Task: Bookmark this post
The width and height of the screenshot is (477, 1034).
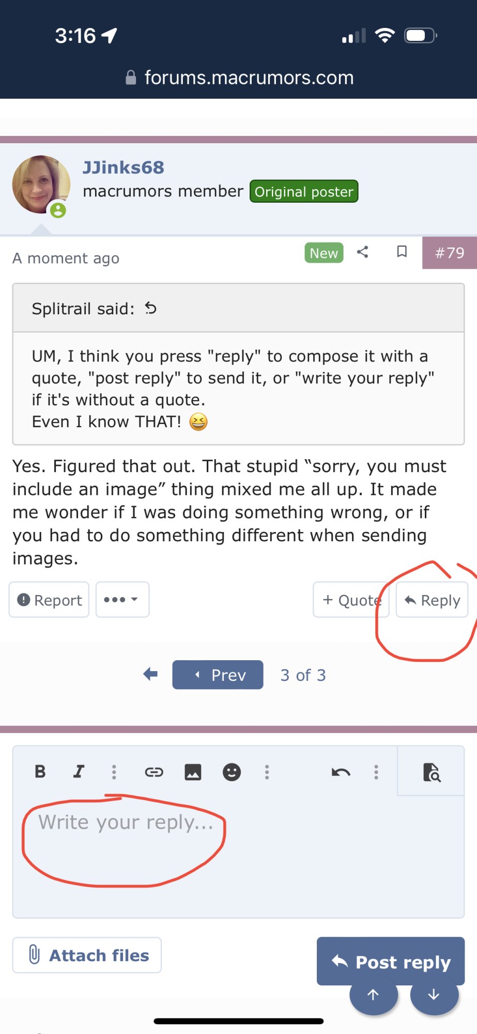Action: click(402, 252)
